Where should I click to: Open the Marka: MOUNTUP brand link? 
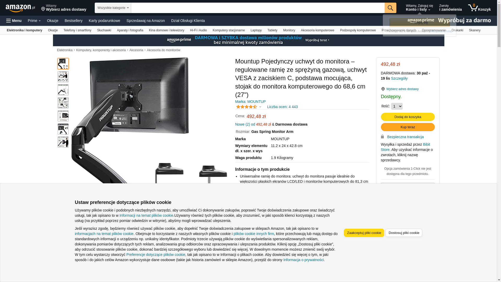pos(250,102)
